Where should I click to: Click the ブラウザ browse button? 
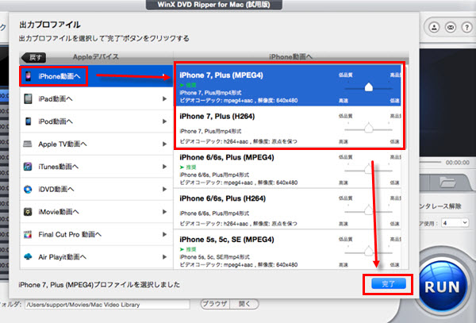(215, 304)
